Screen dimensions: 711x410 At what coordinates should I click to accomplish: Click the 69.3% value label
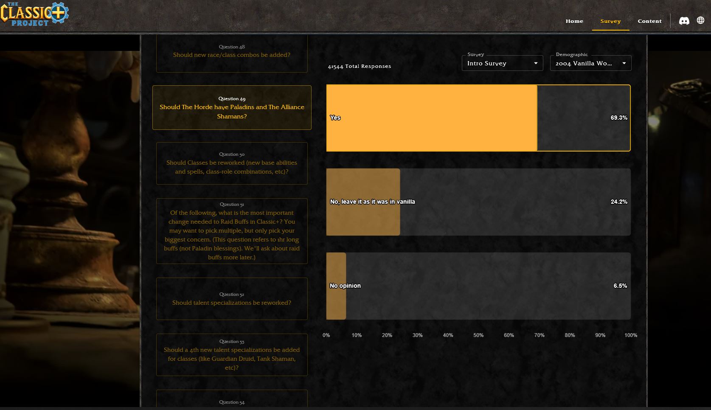coord(619,118)
